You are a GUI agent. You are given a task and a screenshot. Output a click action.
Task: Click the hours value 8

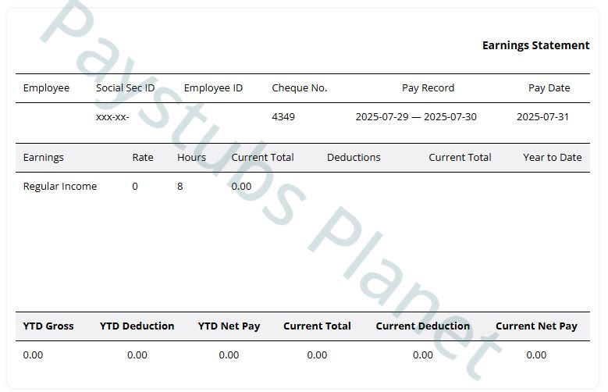tap(180, 187)
